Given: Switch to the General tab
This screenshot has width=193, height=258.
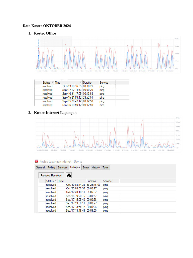Looking at the screenshot, I should (x=40, y=167).
